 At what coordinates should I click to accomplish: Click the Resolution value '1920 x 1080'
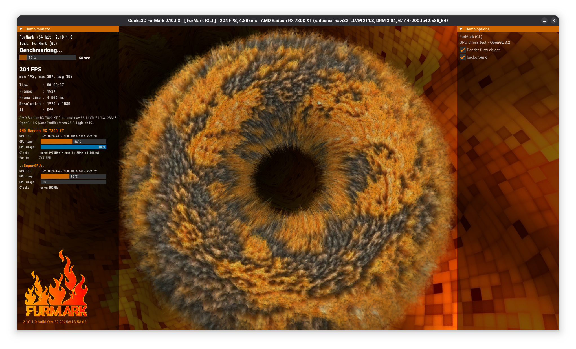coord(59,104)
